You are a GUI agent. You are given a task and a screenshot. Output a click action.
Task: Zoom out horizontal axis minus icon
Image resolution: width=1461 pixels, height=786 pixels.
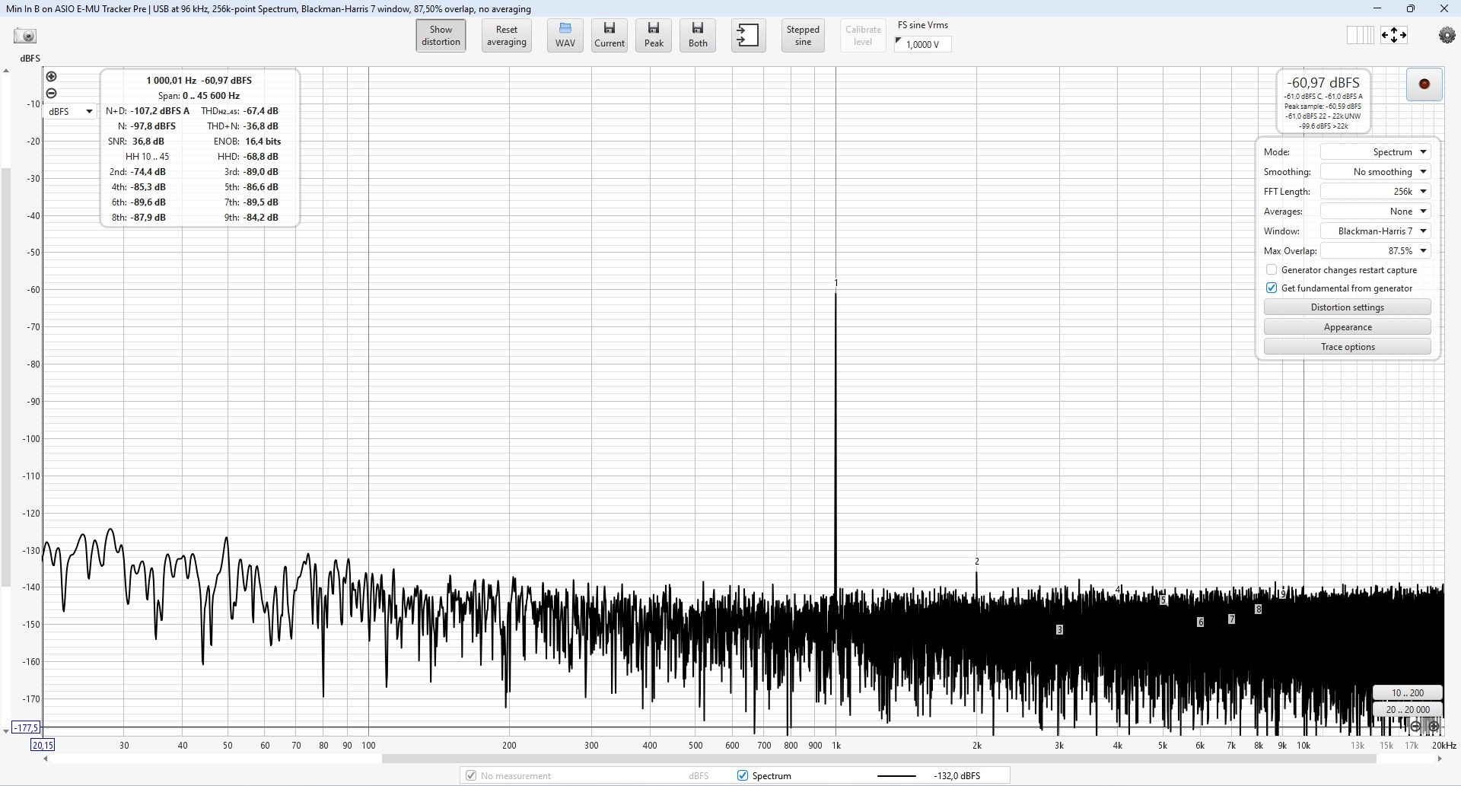point(1415,726)
